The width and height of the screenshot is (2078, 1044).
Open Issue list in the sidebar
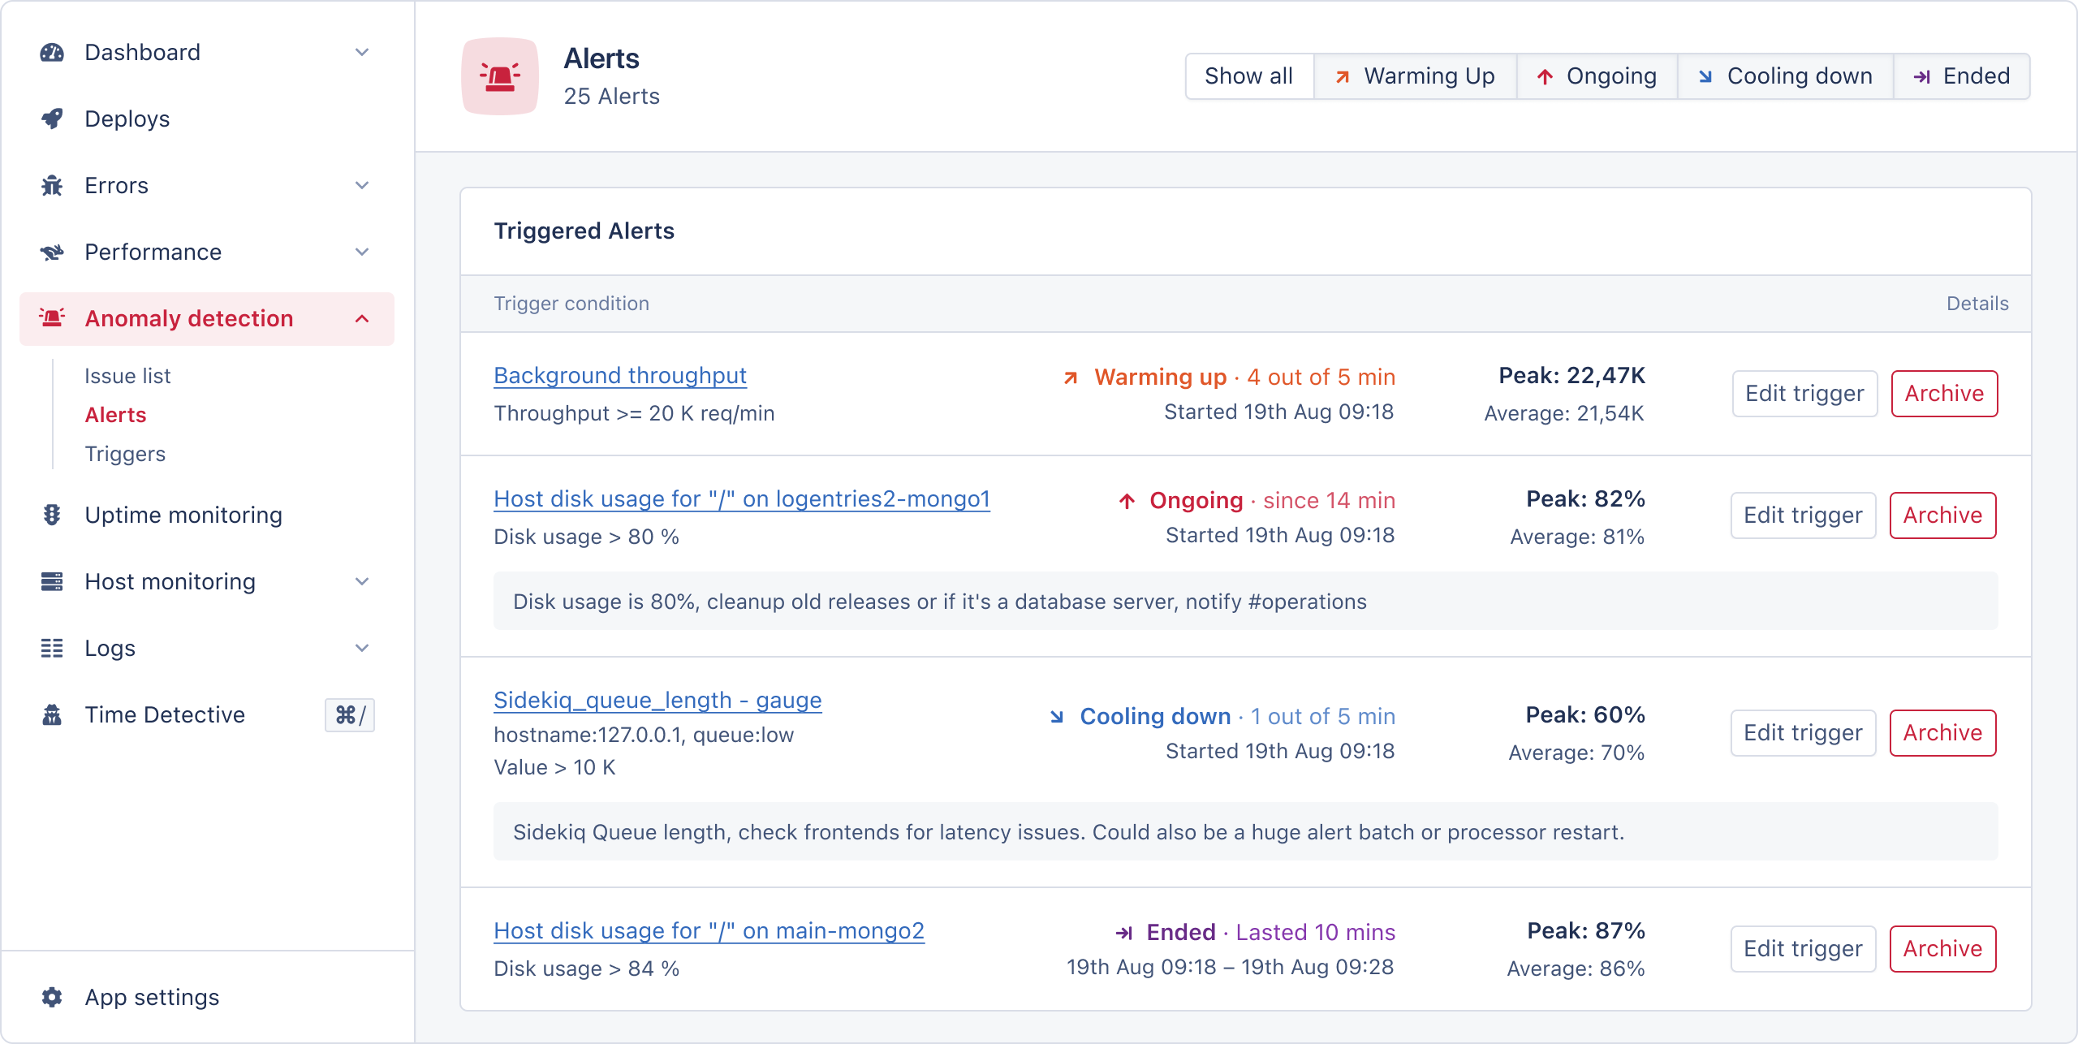[127, 376]
